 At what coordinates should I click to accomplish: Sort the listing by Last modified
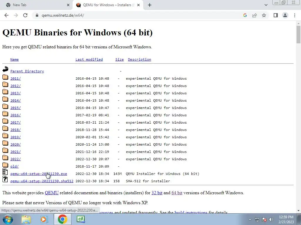tap(89, 59)
